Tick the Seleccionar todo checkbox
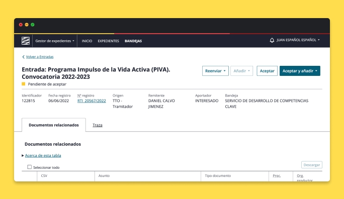 pyautogui.click(x=29, y=167)
